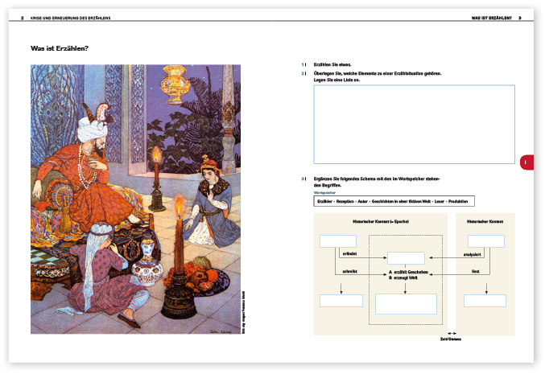Image resolution: width=545 pixels, height=374 pixels.
Task: Click the empty box beneath the 'liest' arrow
Action: click(486, 301)
